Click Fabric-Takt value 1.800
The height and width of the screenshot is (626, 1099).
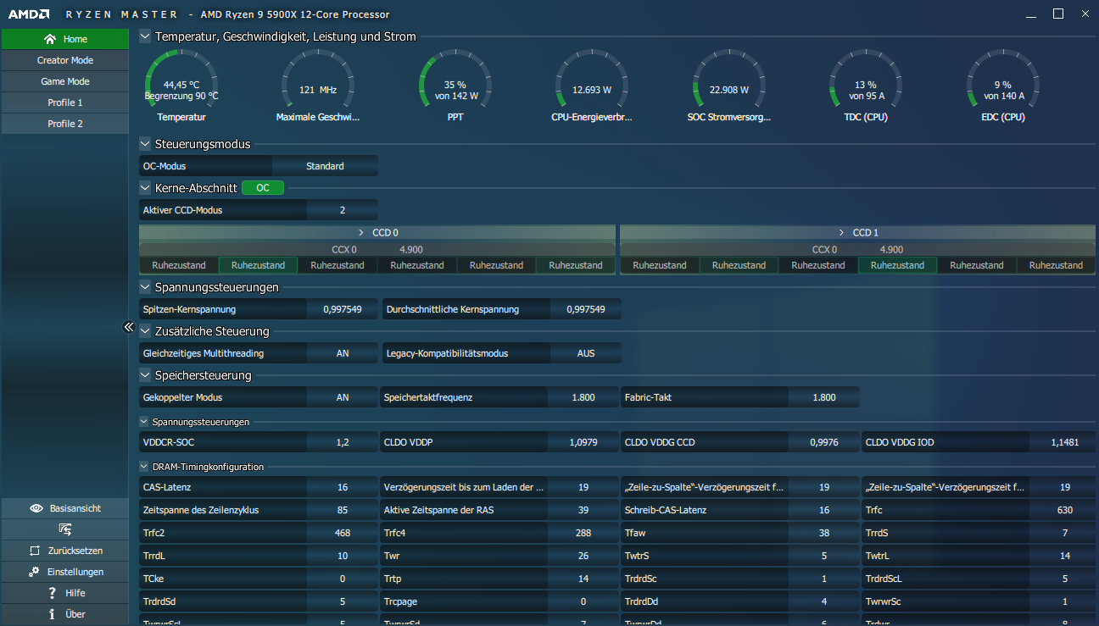pyautogui.click(x=824, y=397)
